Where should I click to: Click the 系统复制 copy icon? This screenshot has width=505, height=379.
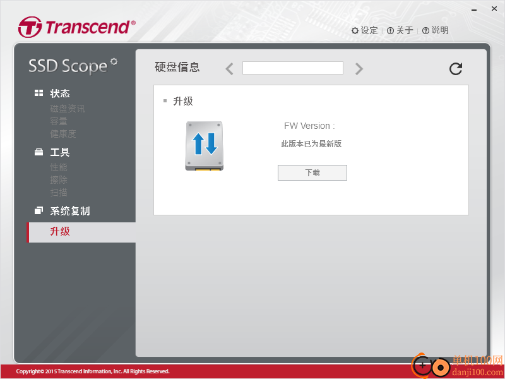pos(39,211)
